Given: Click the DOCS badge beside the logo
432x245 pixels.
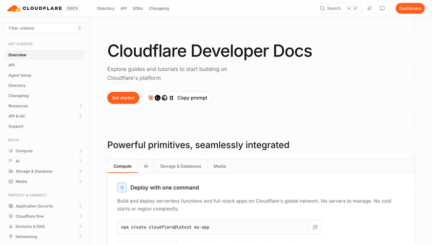Looking at the screenshot, I should 73,8.
